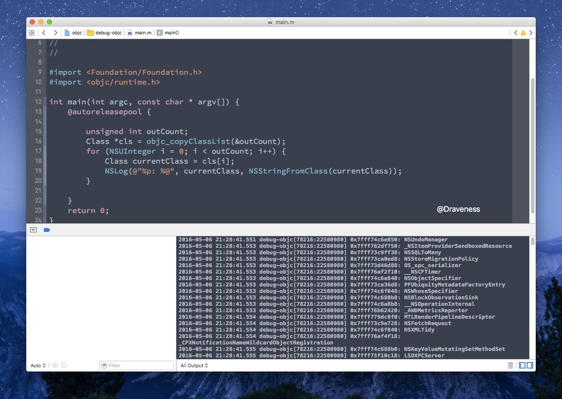The height and width of the screenshot is (399, 562).
Task: Navigate back using the left chevron button
Action: click(x=43, y=32)
